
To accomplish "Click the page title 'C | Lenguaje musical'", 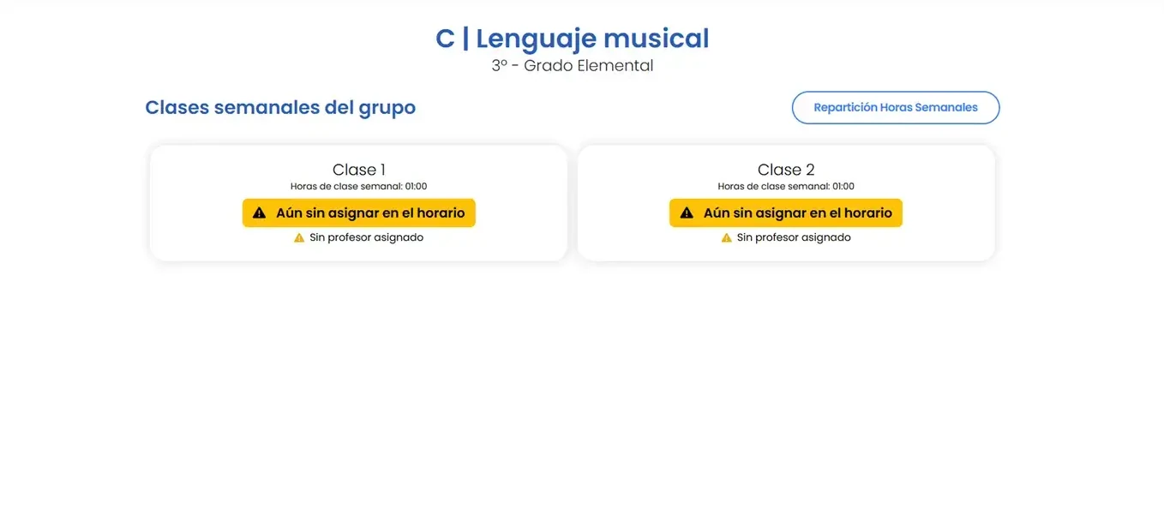I will pyautogui.click(x=573, y=38).
